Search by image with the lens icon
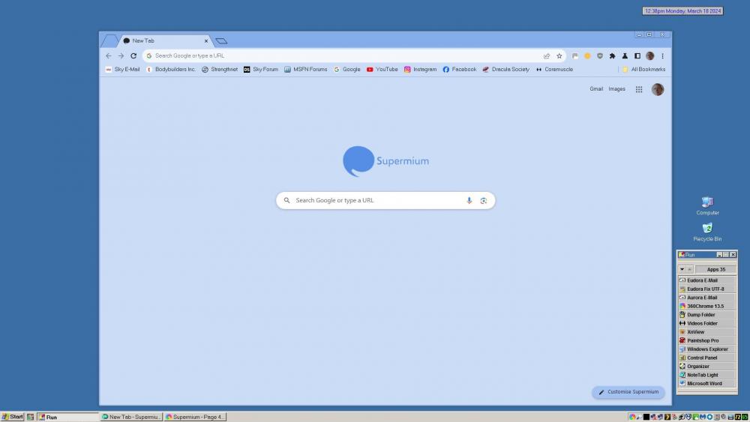 484,201
